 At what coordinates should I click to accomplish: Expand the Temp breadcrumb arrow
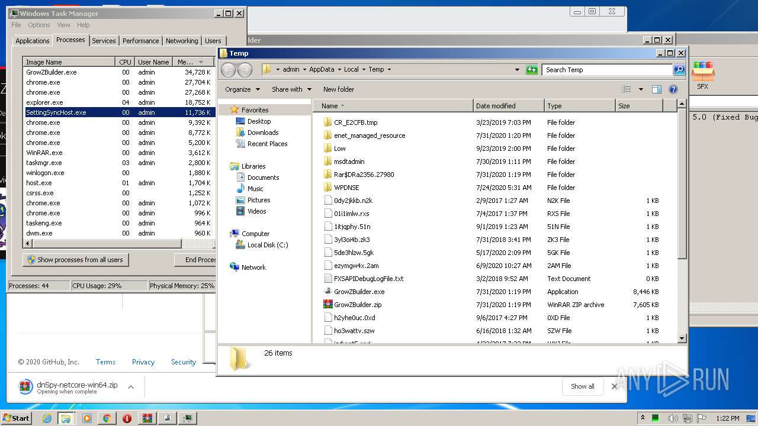click(389, 70)
